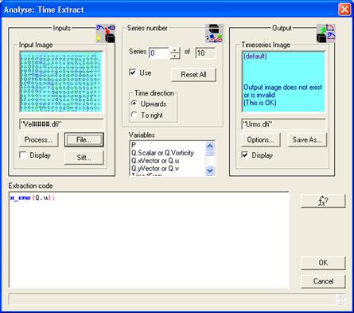Image resolution: width=354 pixels, height=313 pixels.
Task: Click the Process... button
Action: [39, 139]
